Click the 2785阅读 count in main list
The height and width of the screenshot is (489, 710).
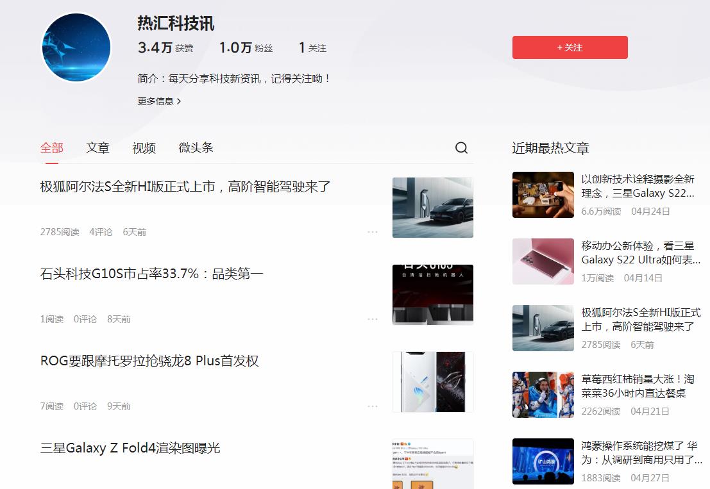pos(59,232)
